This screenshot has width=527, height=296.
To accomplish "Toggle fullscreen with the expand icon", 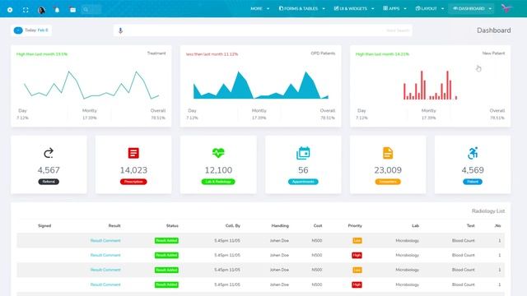I will tap(26, 10).
